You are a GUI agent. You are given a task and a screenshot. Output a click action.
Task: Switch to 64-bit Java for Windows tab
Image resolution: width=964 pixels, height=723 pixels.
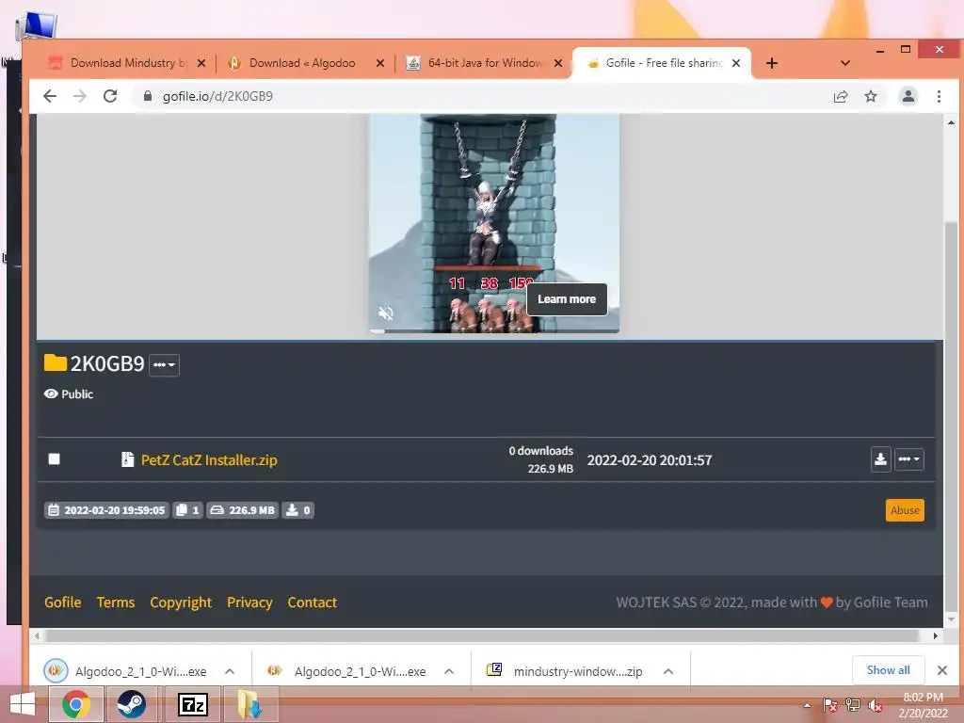485,63
